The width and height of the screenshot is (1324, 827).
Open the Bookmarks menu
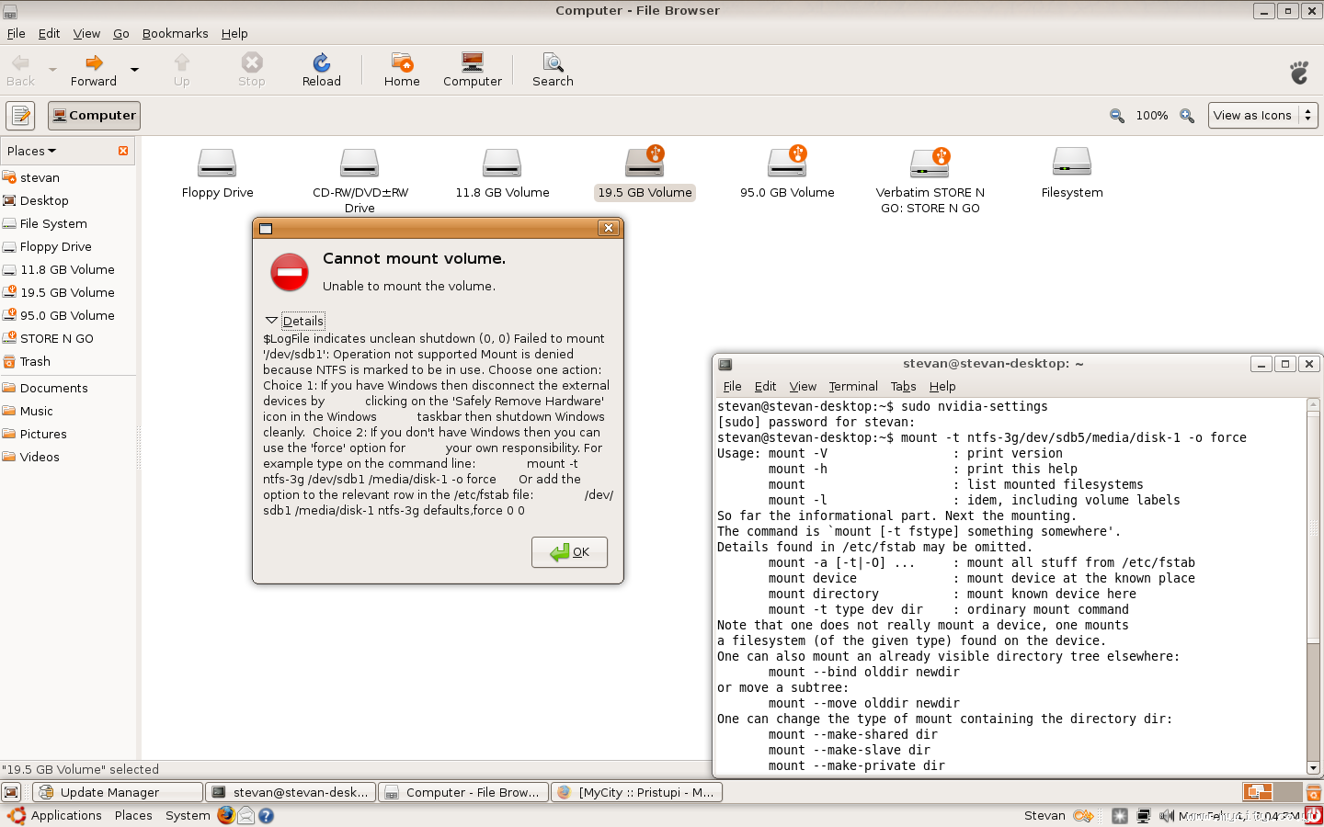[x=175, y=33]
